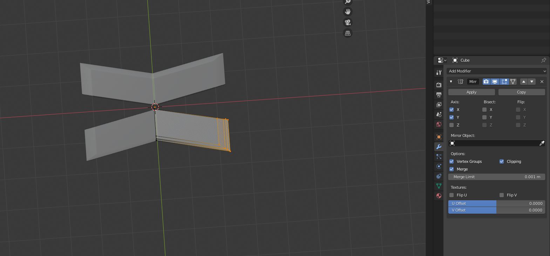
Task: Toggle modifier viewport display monitor icon
Action: pos(495,82)
